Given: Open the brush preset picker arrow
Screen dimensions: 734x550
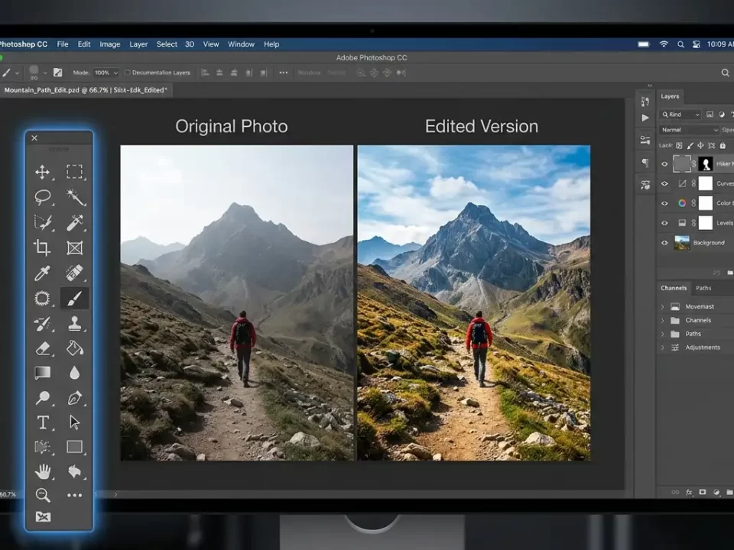Looking at the screenshot, I should [45, 73].
